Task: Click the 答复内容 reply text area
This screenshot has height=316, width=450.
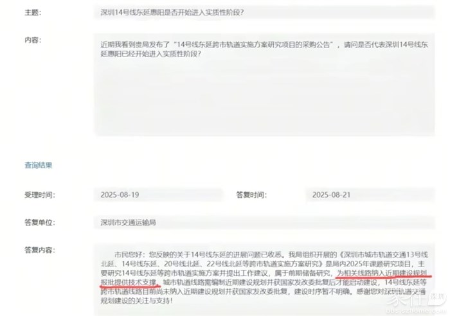Action: coord(264,280)
